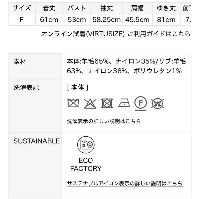Click the SUSTAINABLE row label
This screenshot has height=199, width=199.
pyautogui.click(x=37, y=141)
